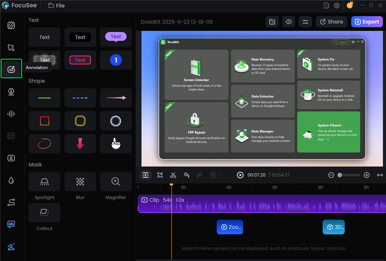This screenshot has height=261, width=386.
Task: Insert green solid line shape
Action: (x=45, y=98)
